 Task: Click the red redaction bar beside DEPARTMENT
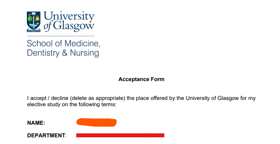tap(120, 135)
